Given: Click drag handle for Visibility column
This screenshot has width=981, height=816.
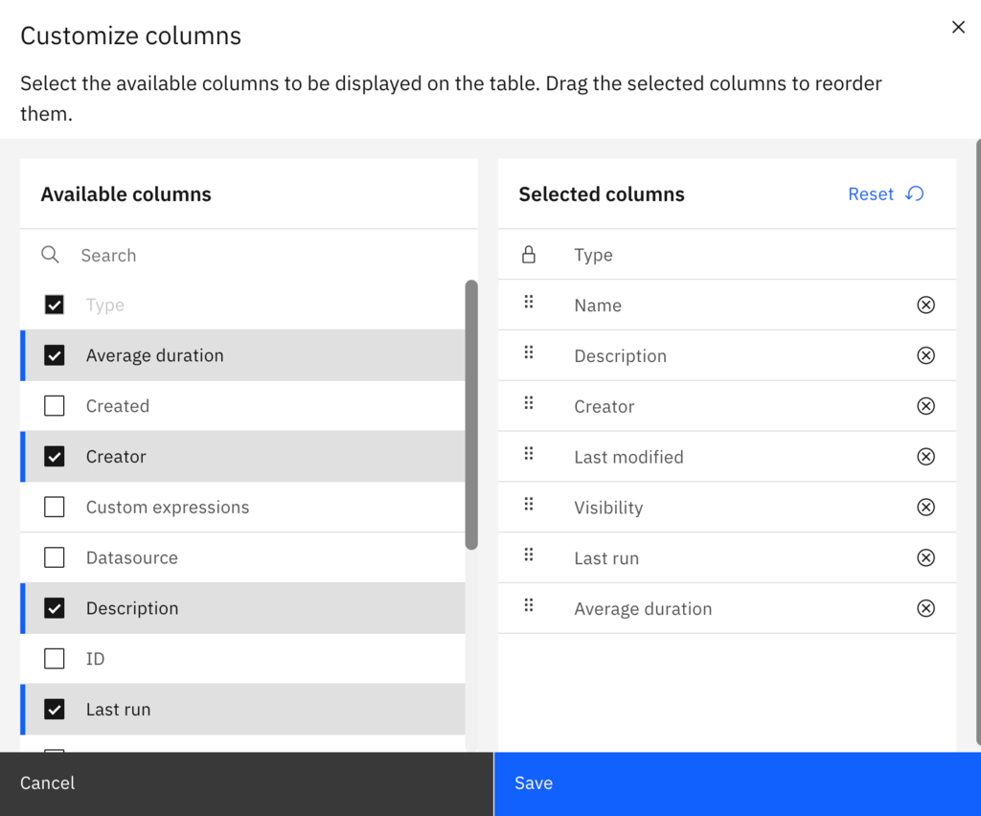Looking at the screenshot, I should pyautogui.click(x=529, y=505).
